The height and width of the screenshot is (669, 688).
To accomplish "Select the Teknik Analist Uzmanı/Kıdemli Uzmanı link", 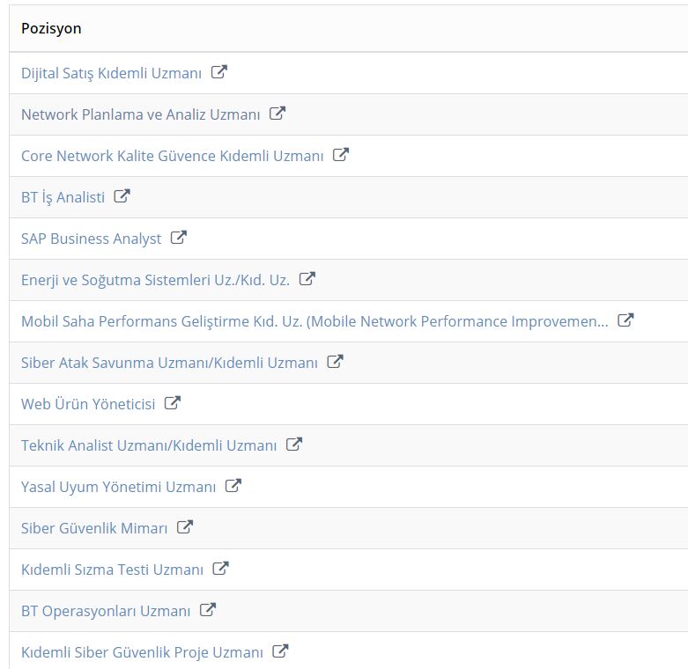I will tap(149, 446).
